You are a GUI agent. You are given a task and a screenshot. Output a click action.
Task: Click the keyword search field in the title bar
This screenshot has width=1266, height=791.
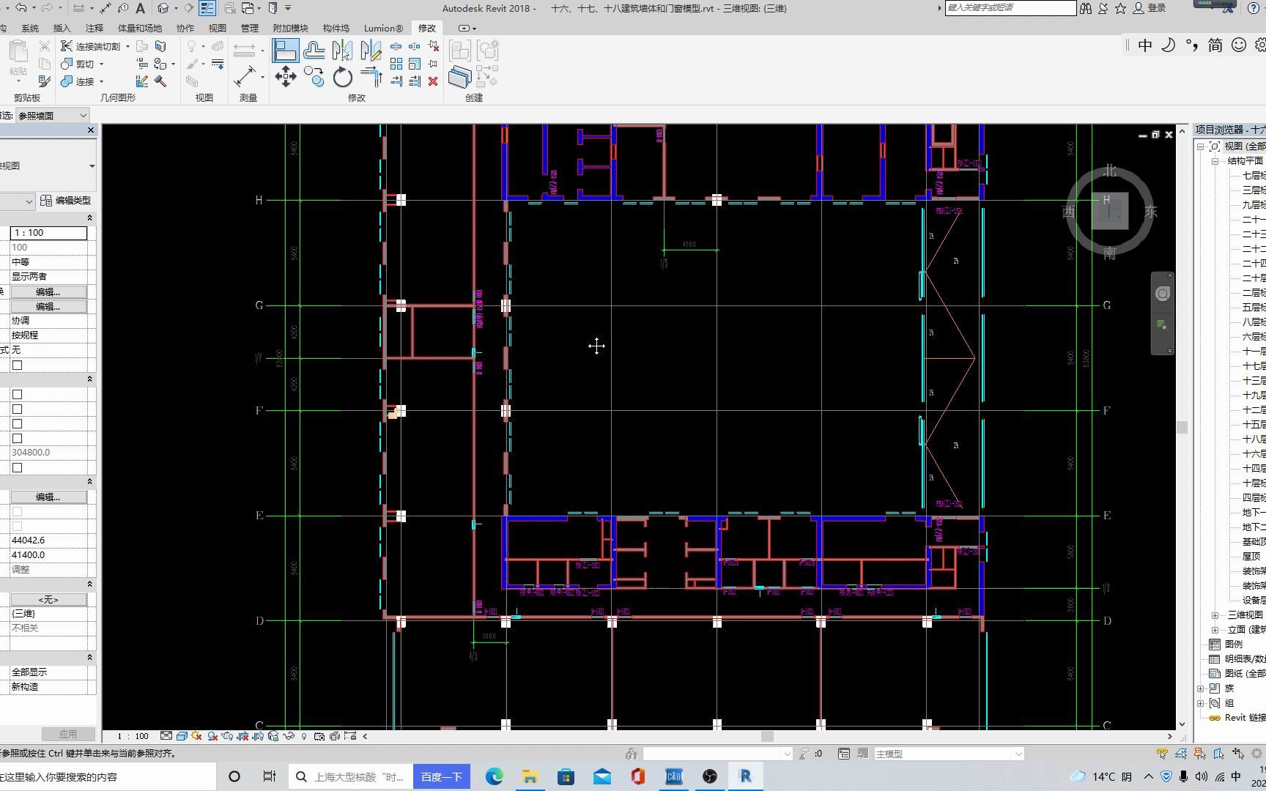pyautogui.click(x=1010, y=8)
